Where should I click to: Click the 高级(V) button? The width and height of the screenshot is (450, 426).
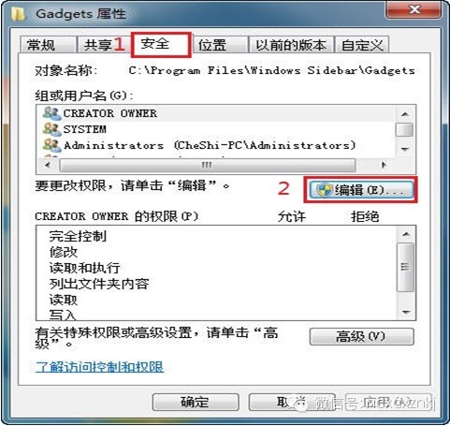tap(362, 336)
